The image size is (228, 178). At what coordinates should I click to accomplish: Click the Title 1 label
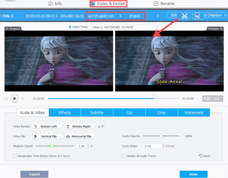tap(8, 16)
